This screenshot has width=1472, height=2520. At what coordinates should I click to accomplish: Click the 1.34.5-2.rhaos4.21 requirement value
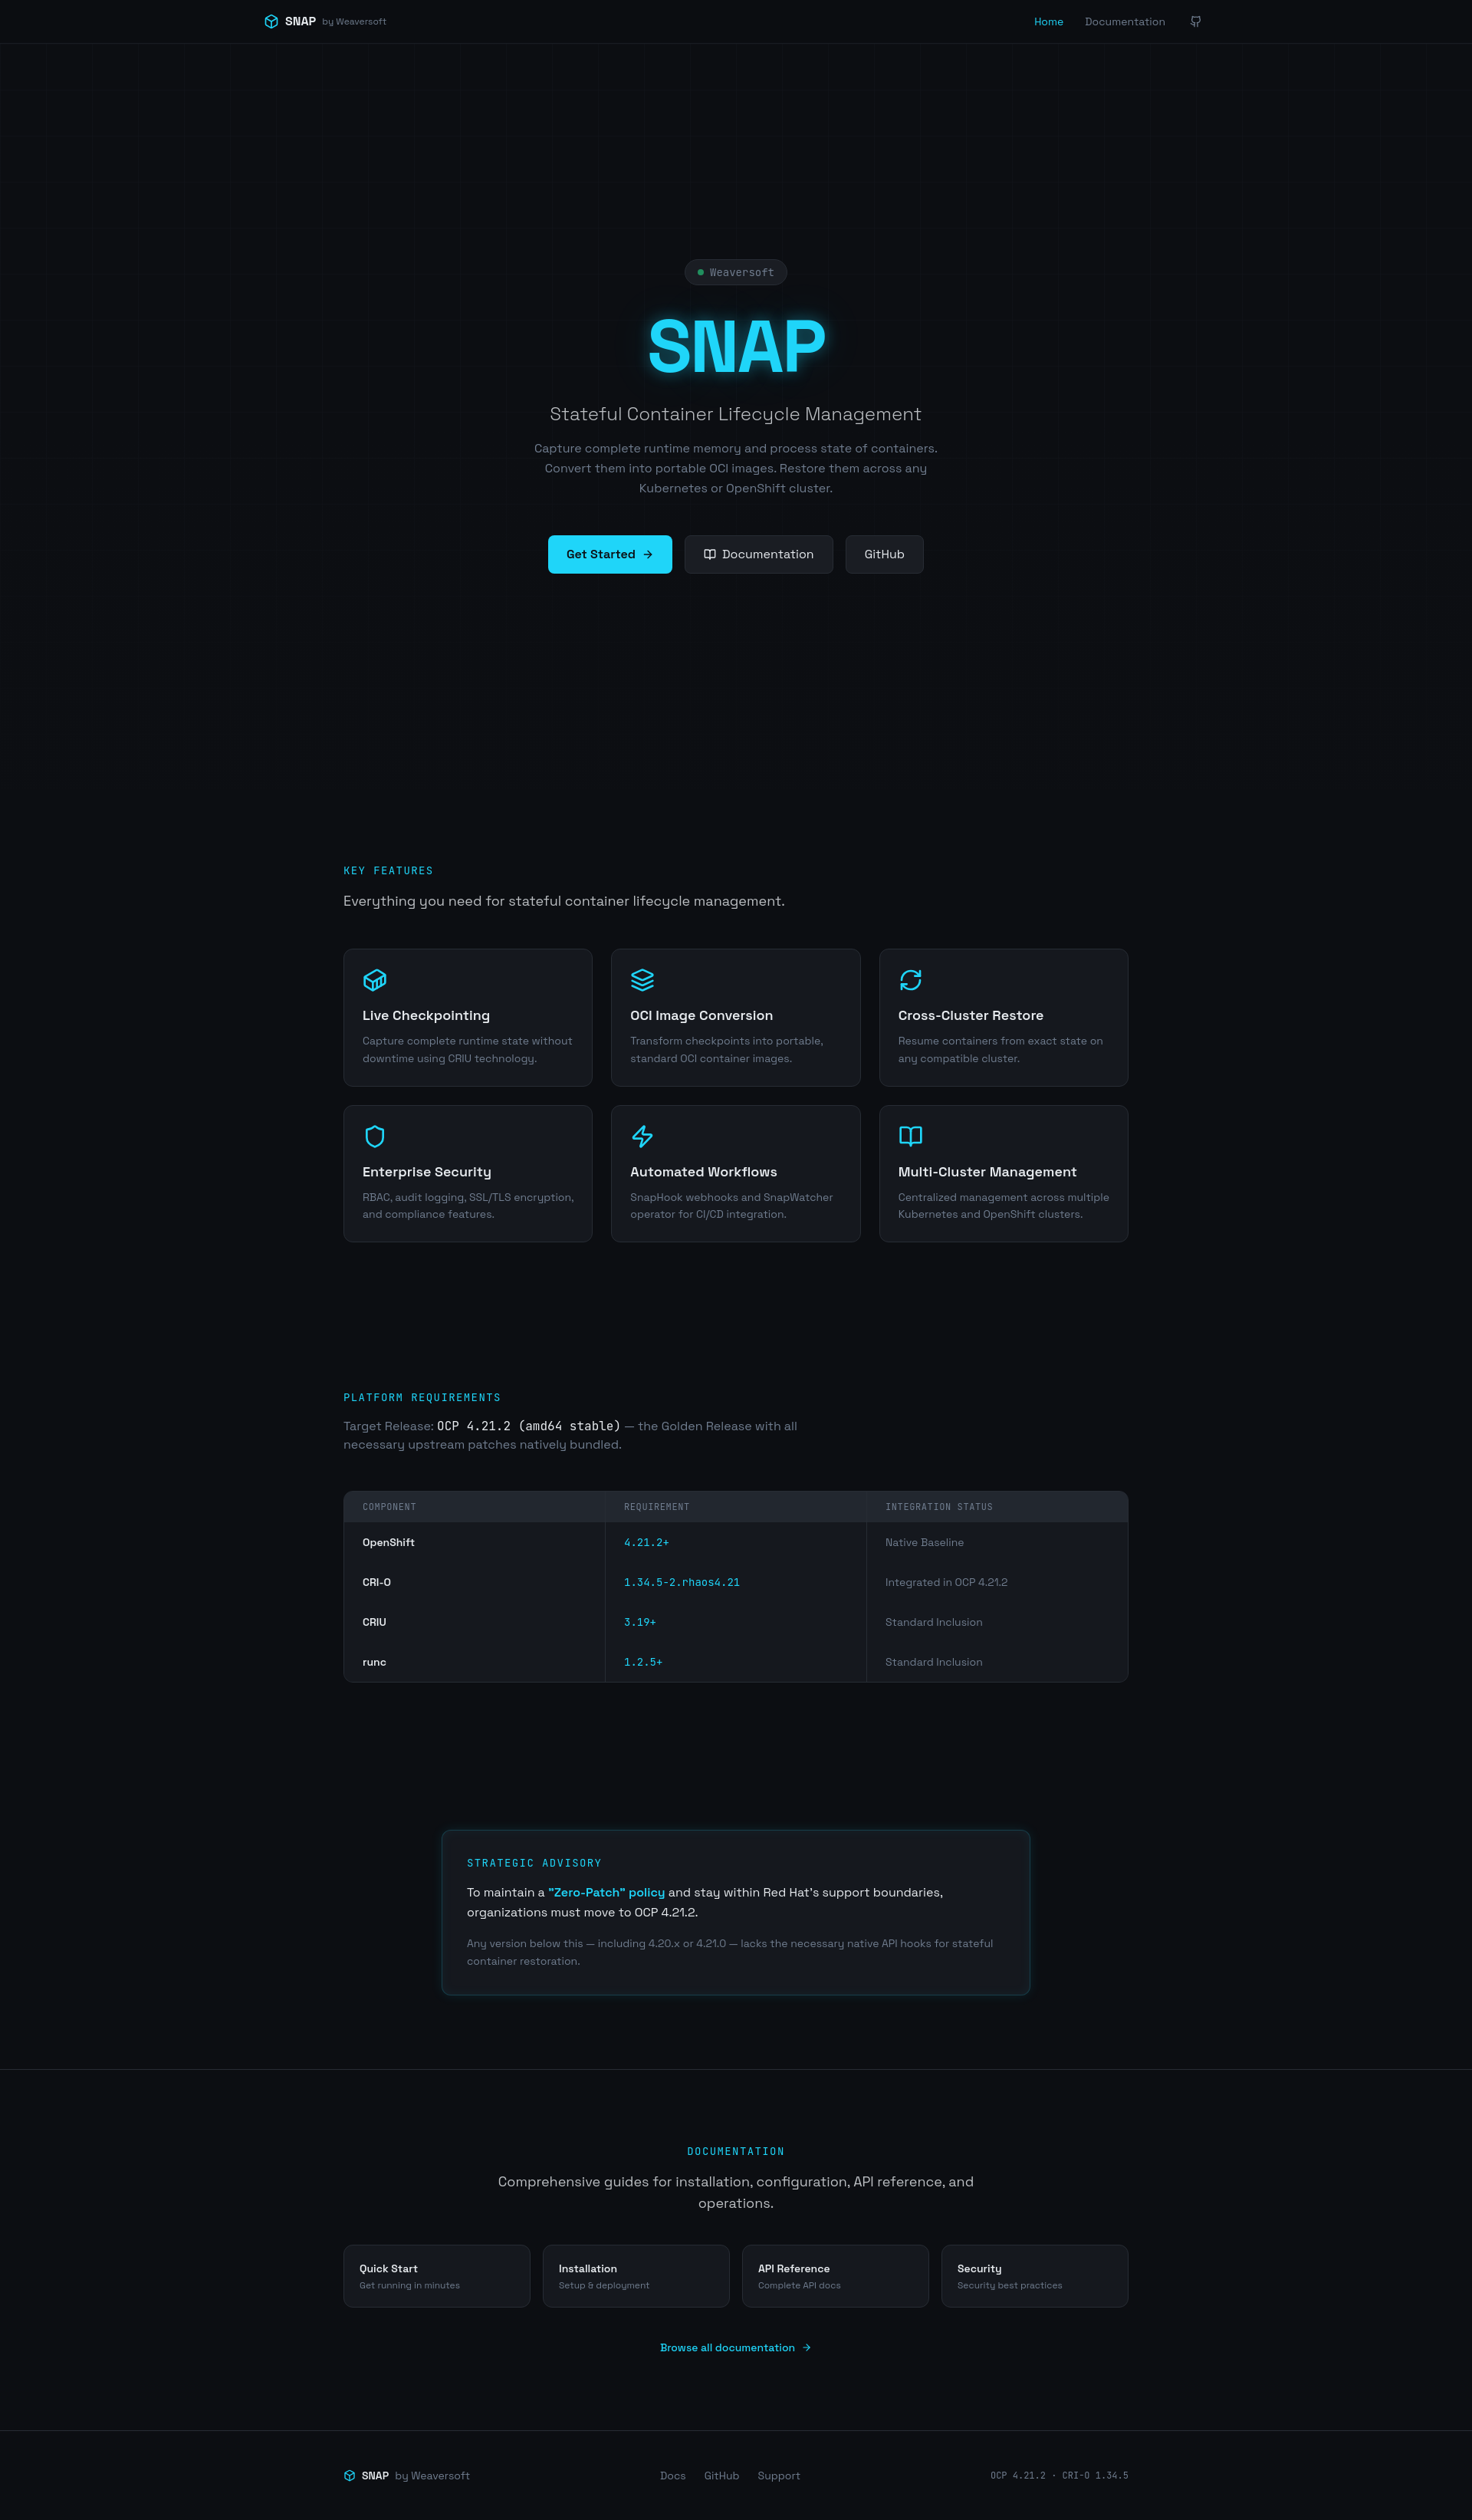tap(682, 1582)
